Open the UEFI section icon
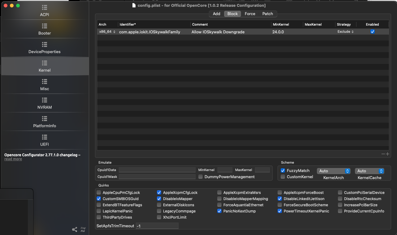Image resolution: width=397 pixels, height=235 pixels. point(45,137)
